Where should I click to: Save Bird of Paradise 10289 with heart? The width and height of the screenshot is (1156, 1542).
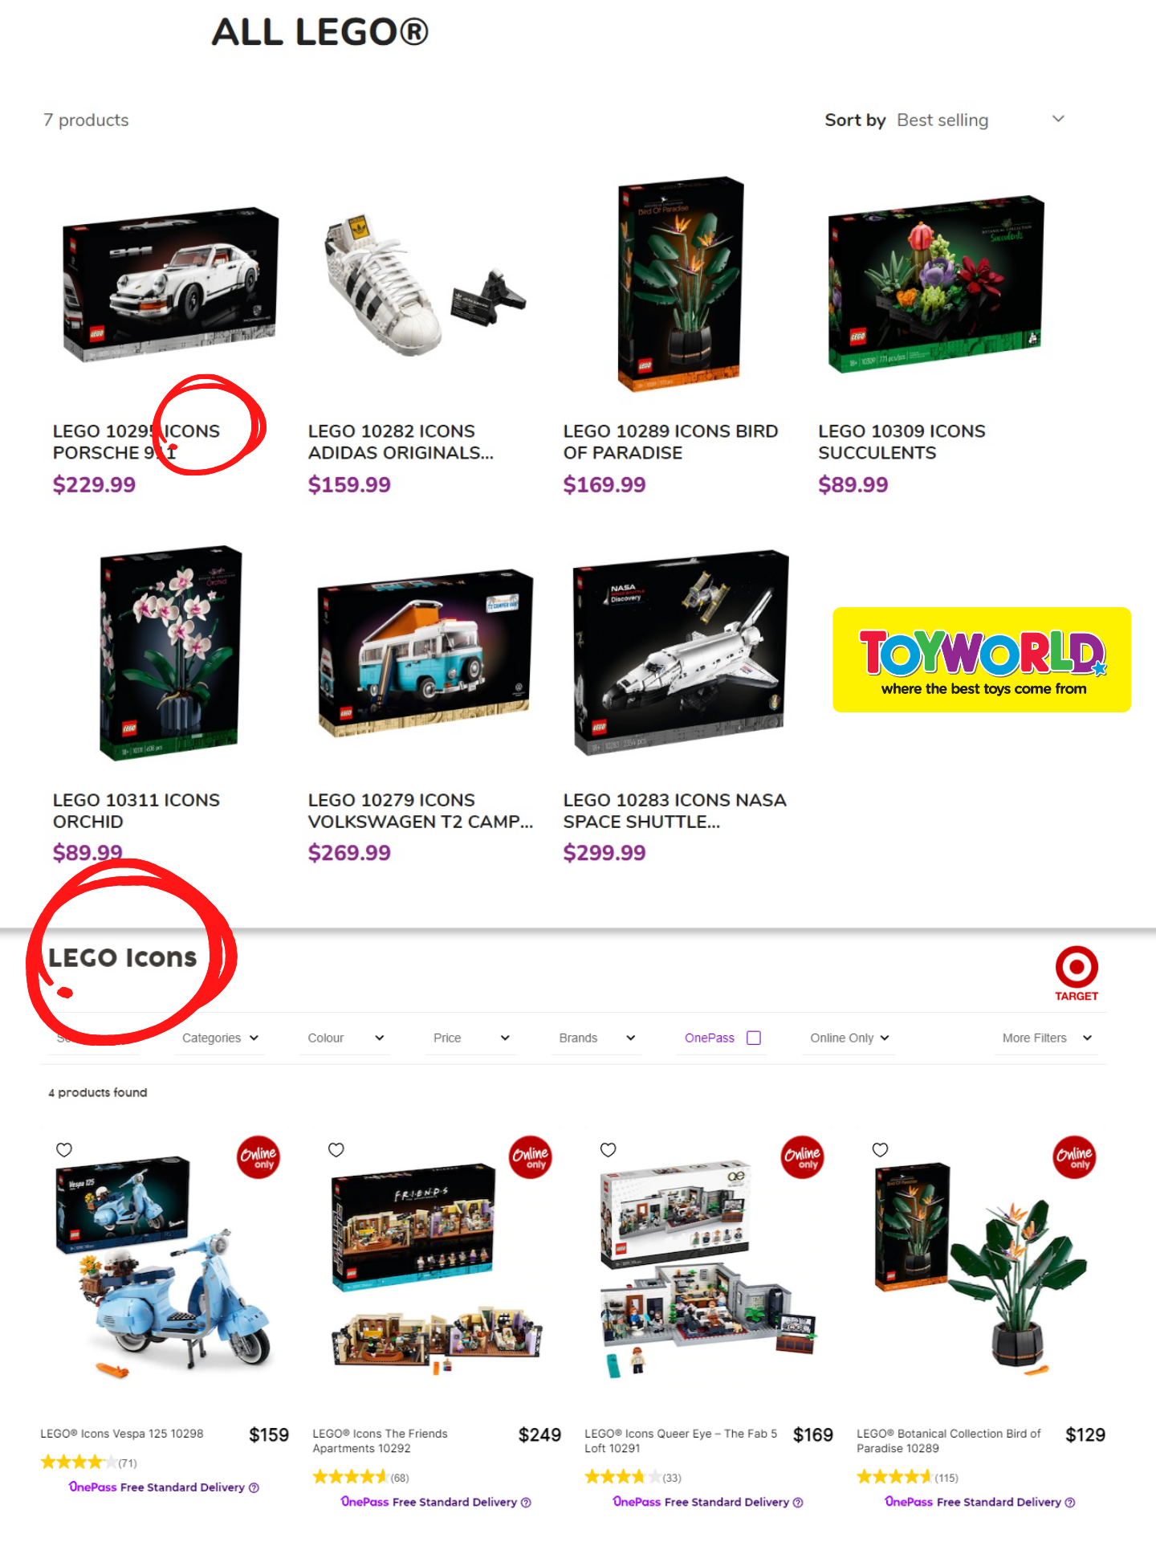(x=881, y=1149)
